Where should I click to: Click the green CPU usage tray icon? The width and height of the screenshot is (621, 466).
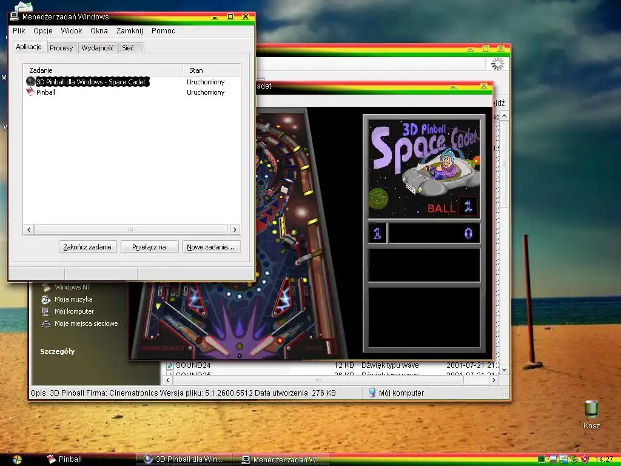542,459
